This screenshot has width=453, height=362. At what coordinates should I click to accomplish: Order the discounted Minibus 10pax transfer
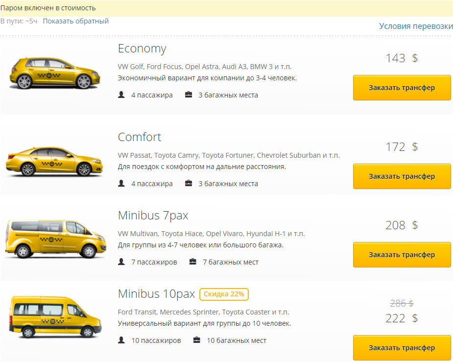pyautogui.click(x=402, y=348)
